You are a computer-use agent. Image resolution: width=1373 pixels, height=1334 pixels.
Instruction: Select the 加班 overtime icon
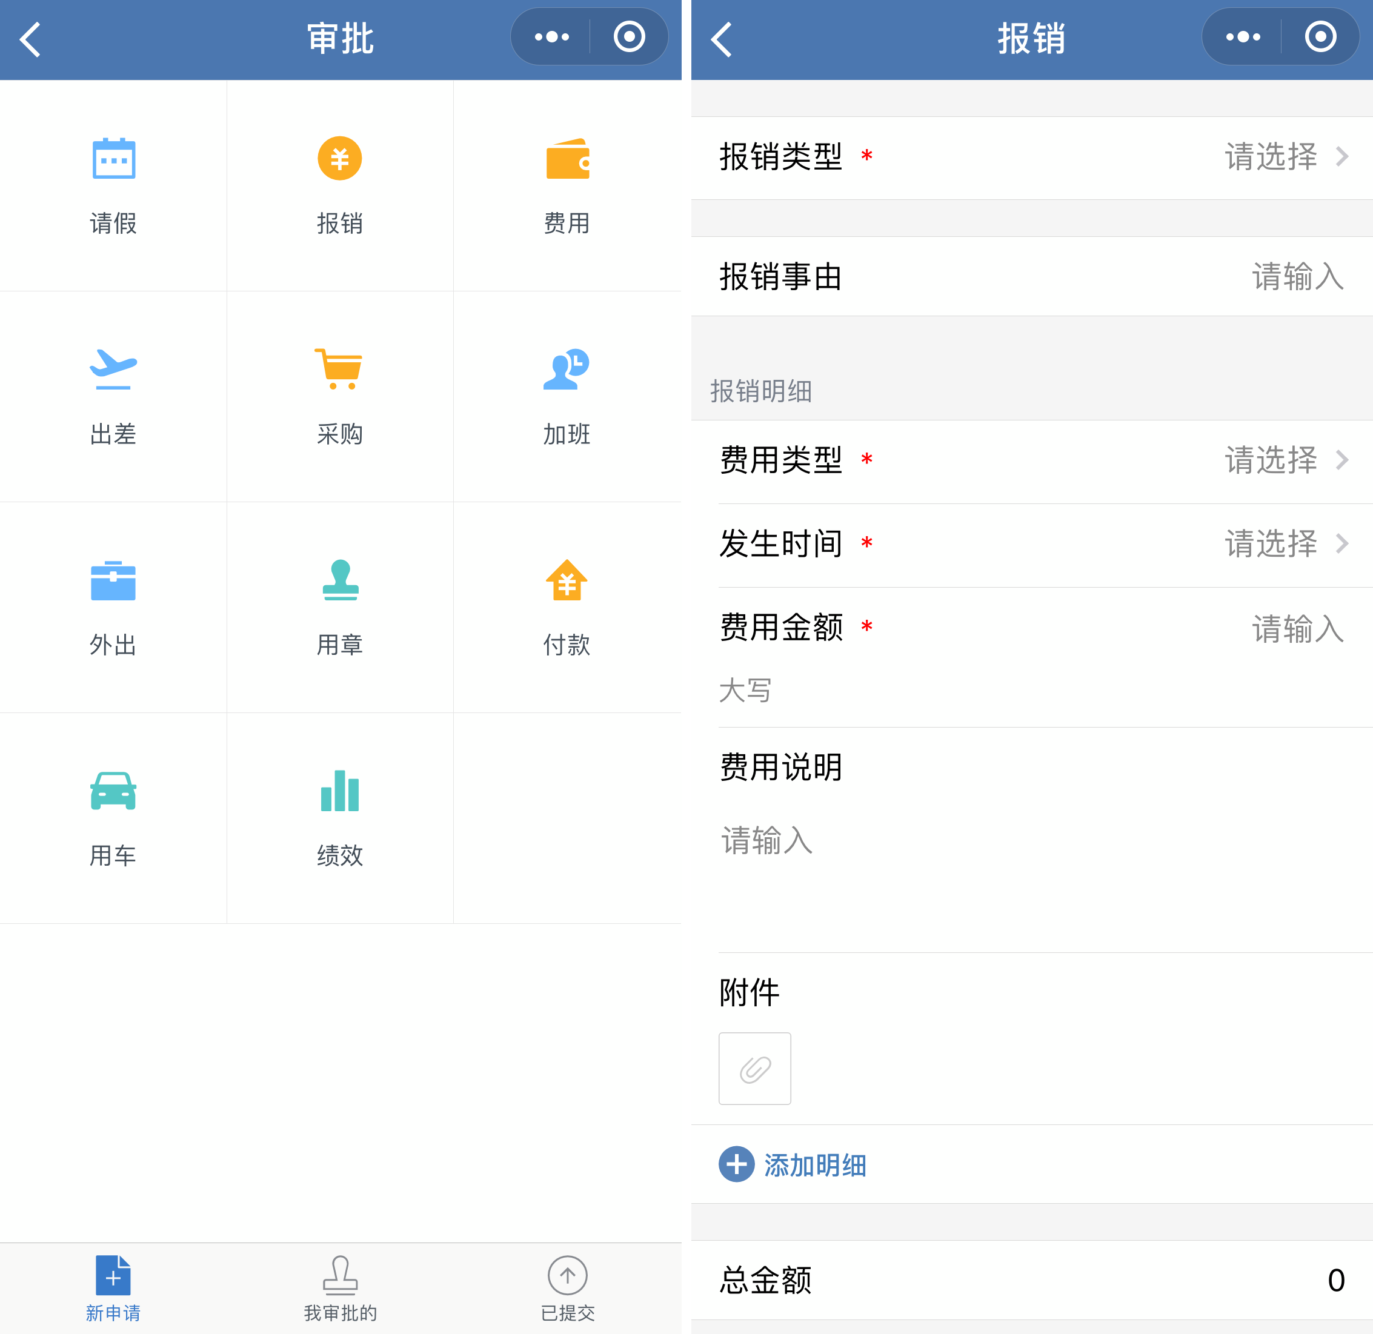pos(567,369)
